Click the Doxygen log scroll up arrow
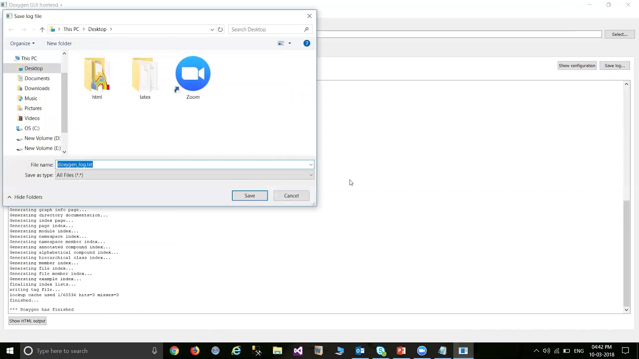639x359 pixels. pos(627,84)
